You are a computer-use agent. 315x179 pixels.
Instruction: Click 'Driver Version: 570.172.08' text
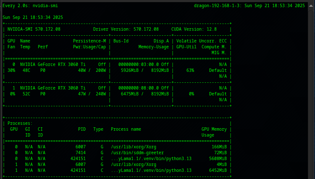pyautogui.click(x=126, y=29)
